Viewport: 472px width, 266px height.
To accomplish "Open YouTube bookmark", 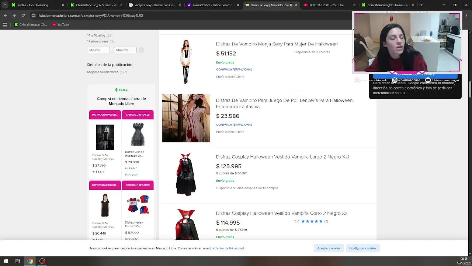I will (60, 25).
